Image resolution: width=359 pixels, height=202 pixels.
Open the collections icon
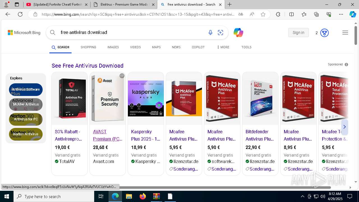[316, 14]
